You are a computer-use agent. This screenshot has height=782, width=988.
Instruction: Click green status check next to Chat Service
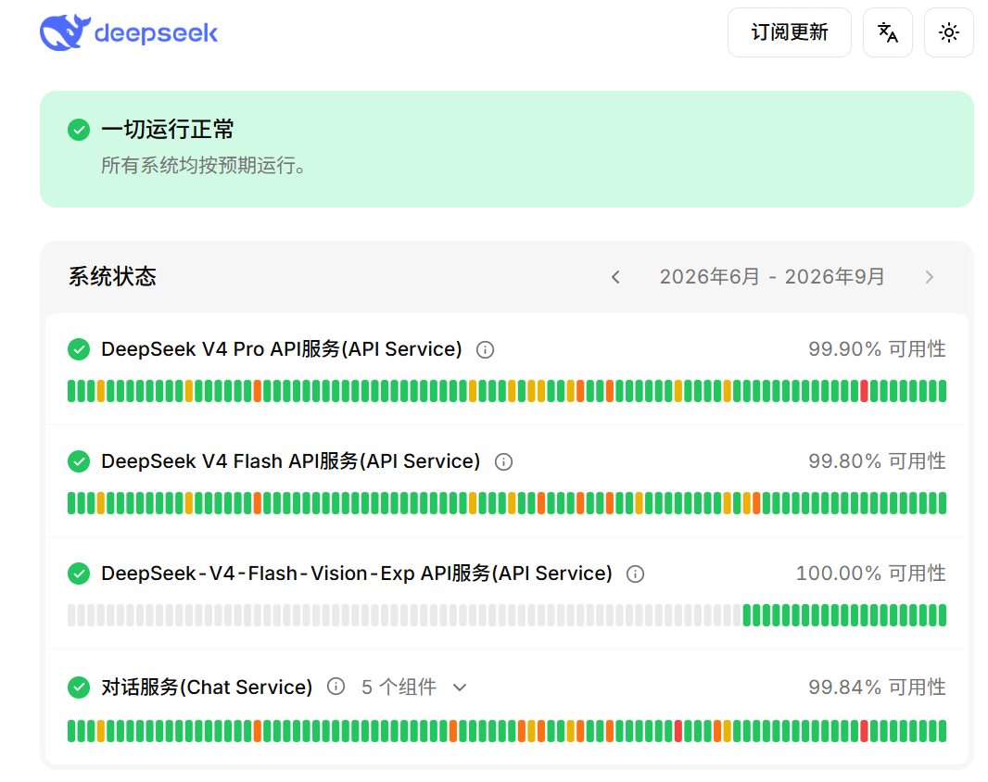point(79,687)
